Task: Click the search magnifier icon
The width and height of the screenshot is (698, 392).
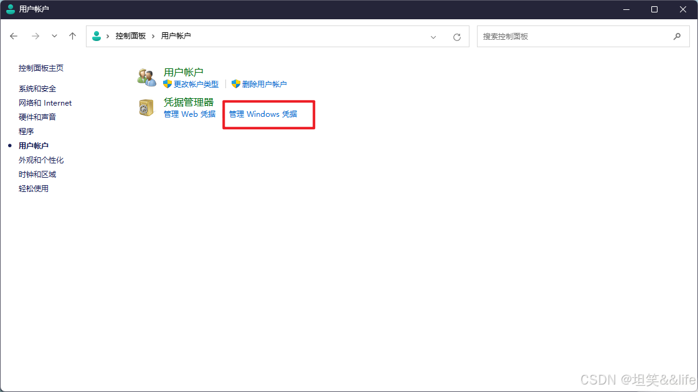Action: coord(677,37)
